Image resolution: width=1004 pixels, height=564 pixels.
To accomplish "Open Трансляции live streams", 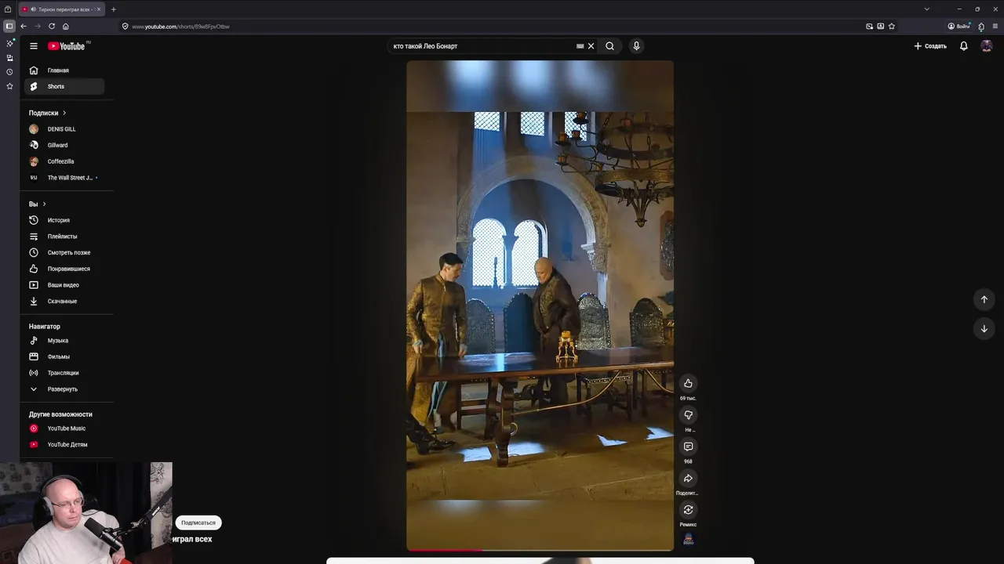I will (63, 373).
